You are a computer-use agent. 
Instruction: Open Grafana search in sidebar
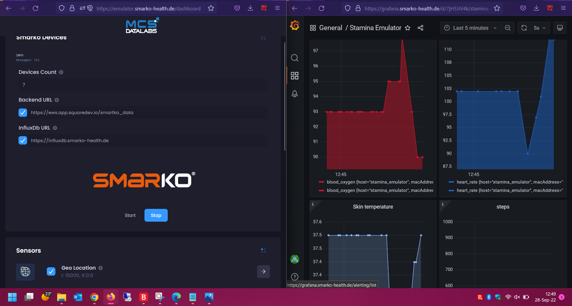[294, 58]
